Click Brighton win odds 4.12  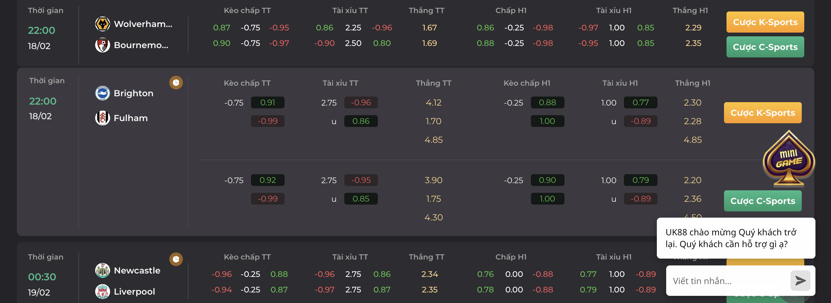coord(434,102)
